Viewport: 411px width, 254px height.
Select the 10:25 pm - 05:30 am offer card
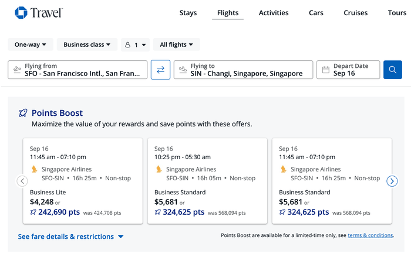coord(207,181)
